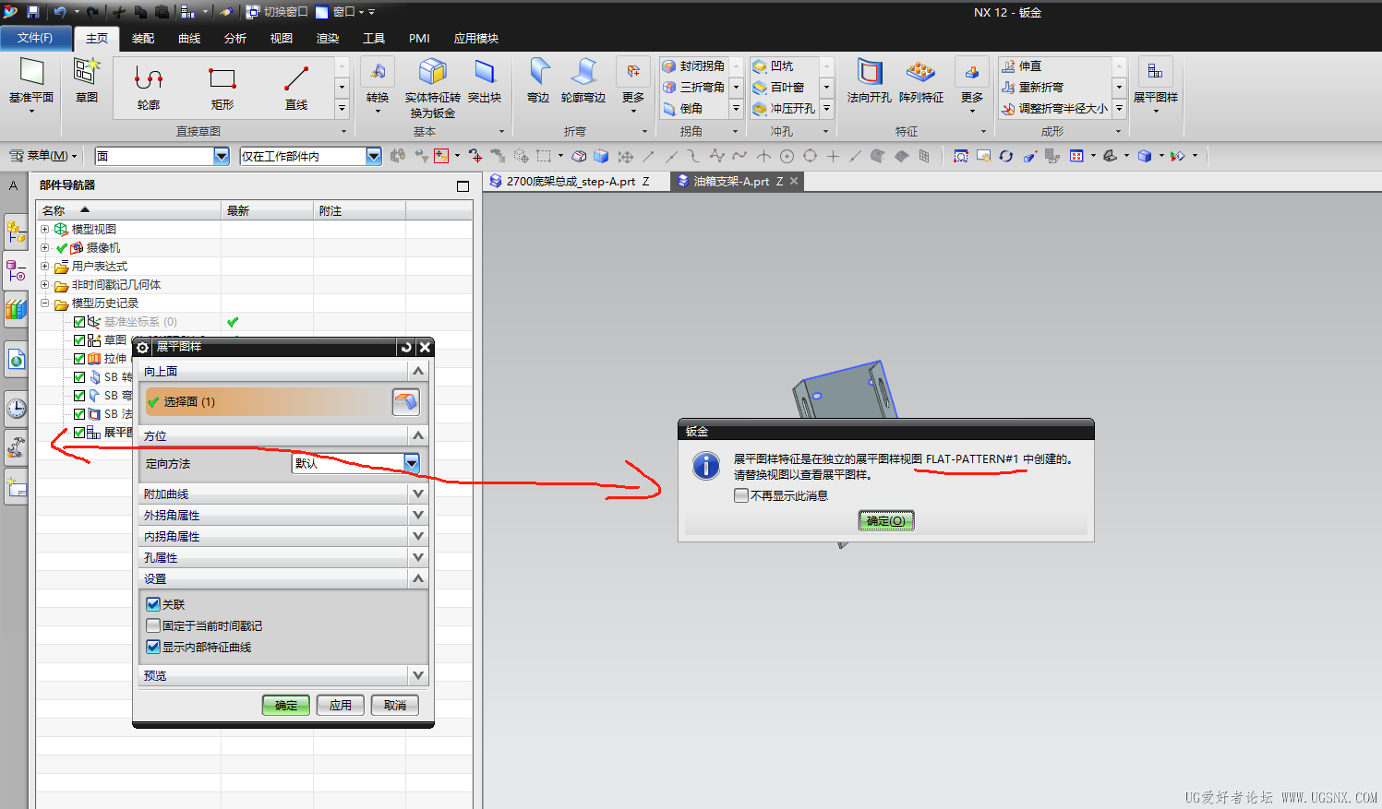The image size is (1382, 809).
Task: Reset the 展平图样 dialog with reset icon
Action: pyautogui.click(x=406, y=347)
